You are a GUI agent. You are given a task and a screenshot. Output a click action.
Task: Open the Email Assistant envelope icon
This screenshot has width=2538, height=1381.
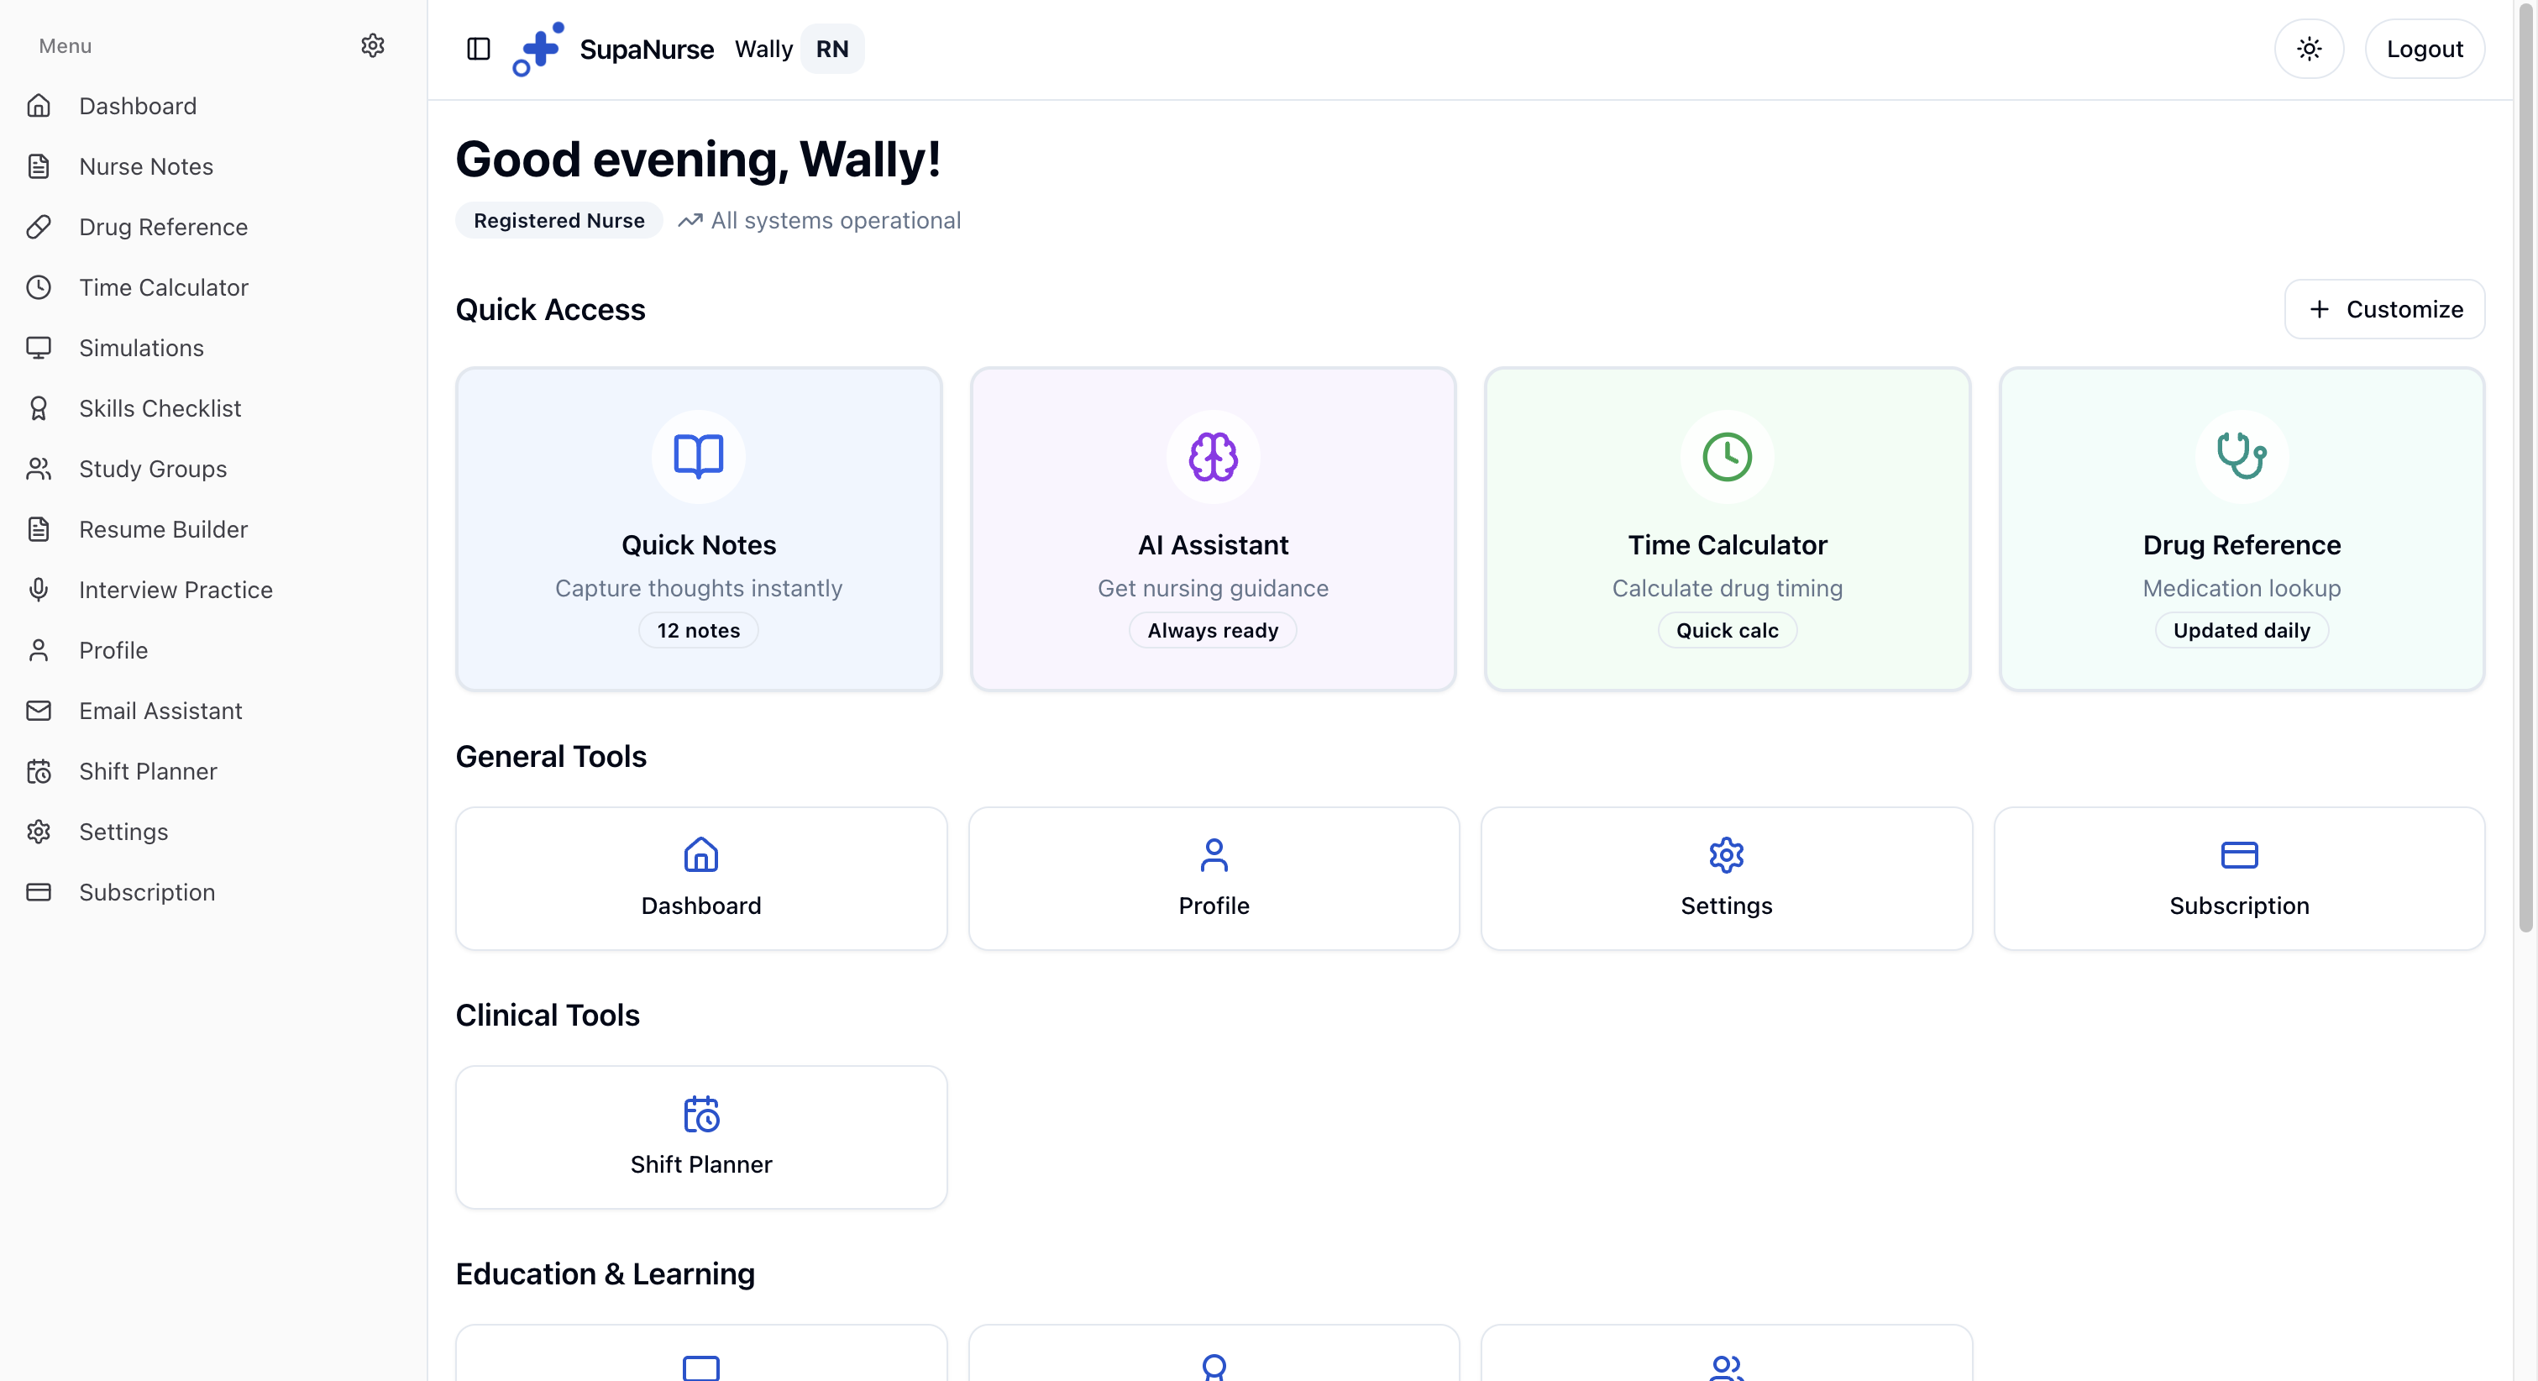tap(39, 710)
